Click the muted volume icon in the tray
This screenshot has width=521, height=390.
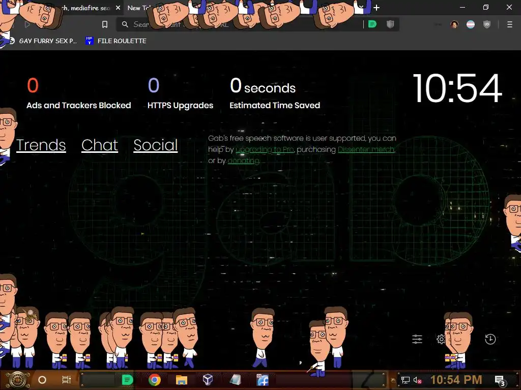[x=417, y=380]
